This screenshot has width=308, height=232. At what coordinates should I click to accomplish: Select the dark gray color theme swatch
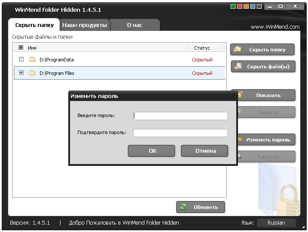pos(259,7)
